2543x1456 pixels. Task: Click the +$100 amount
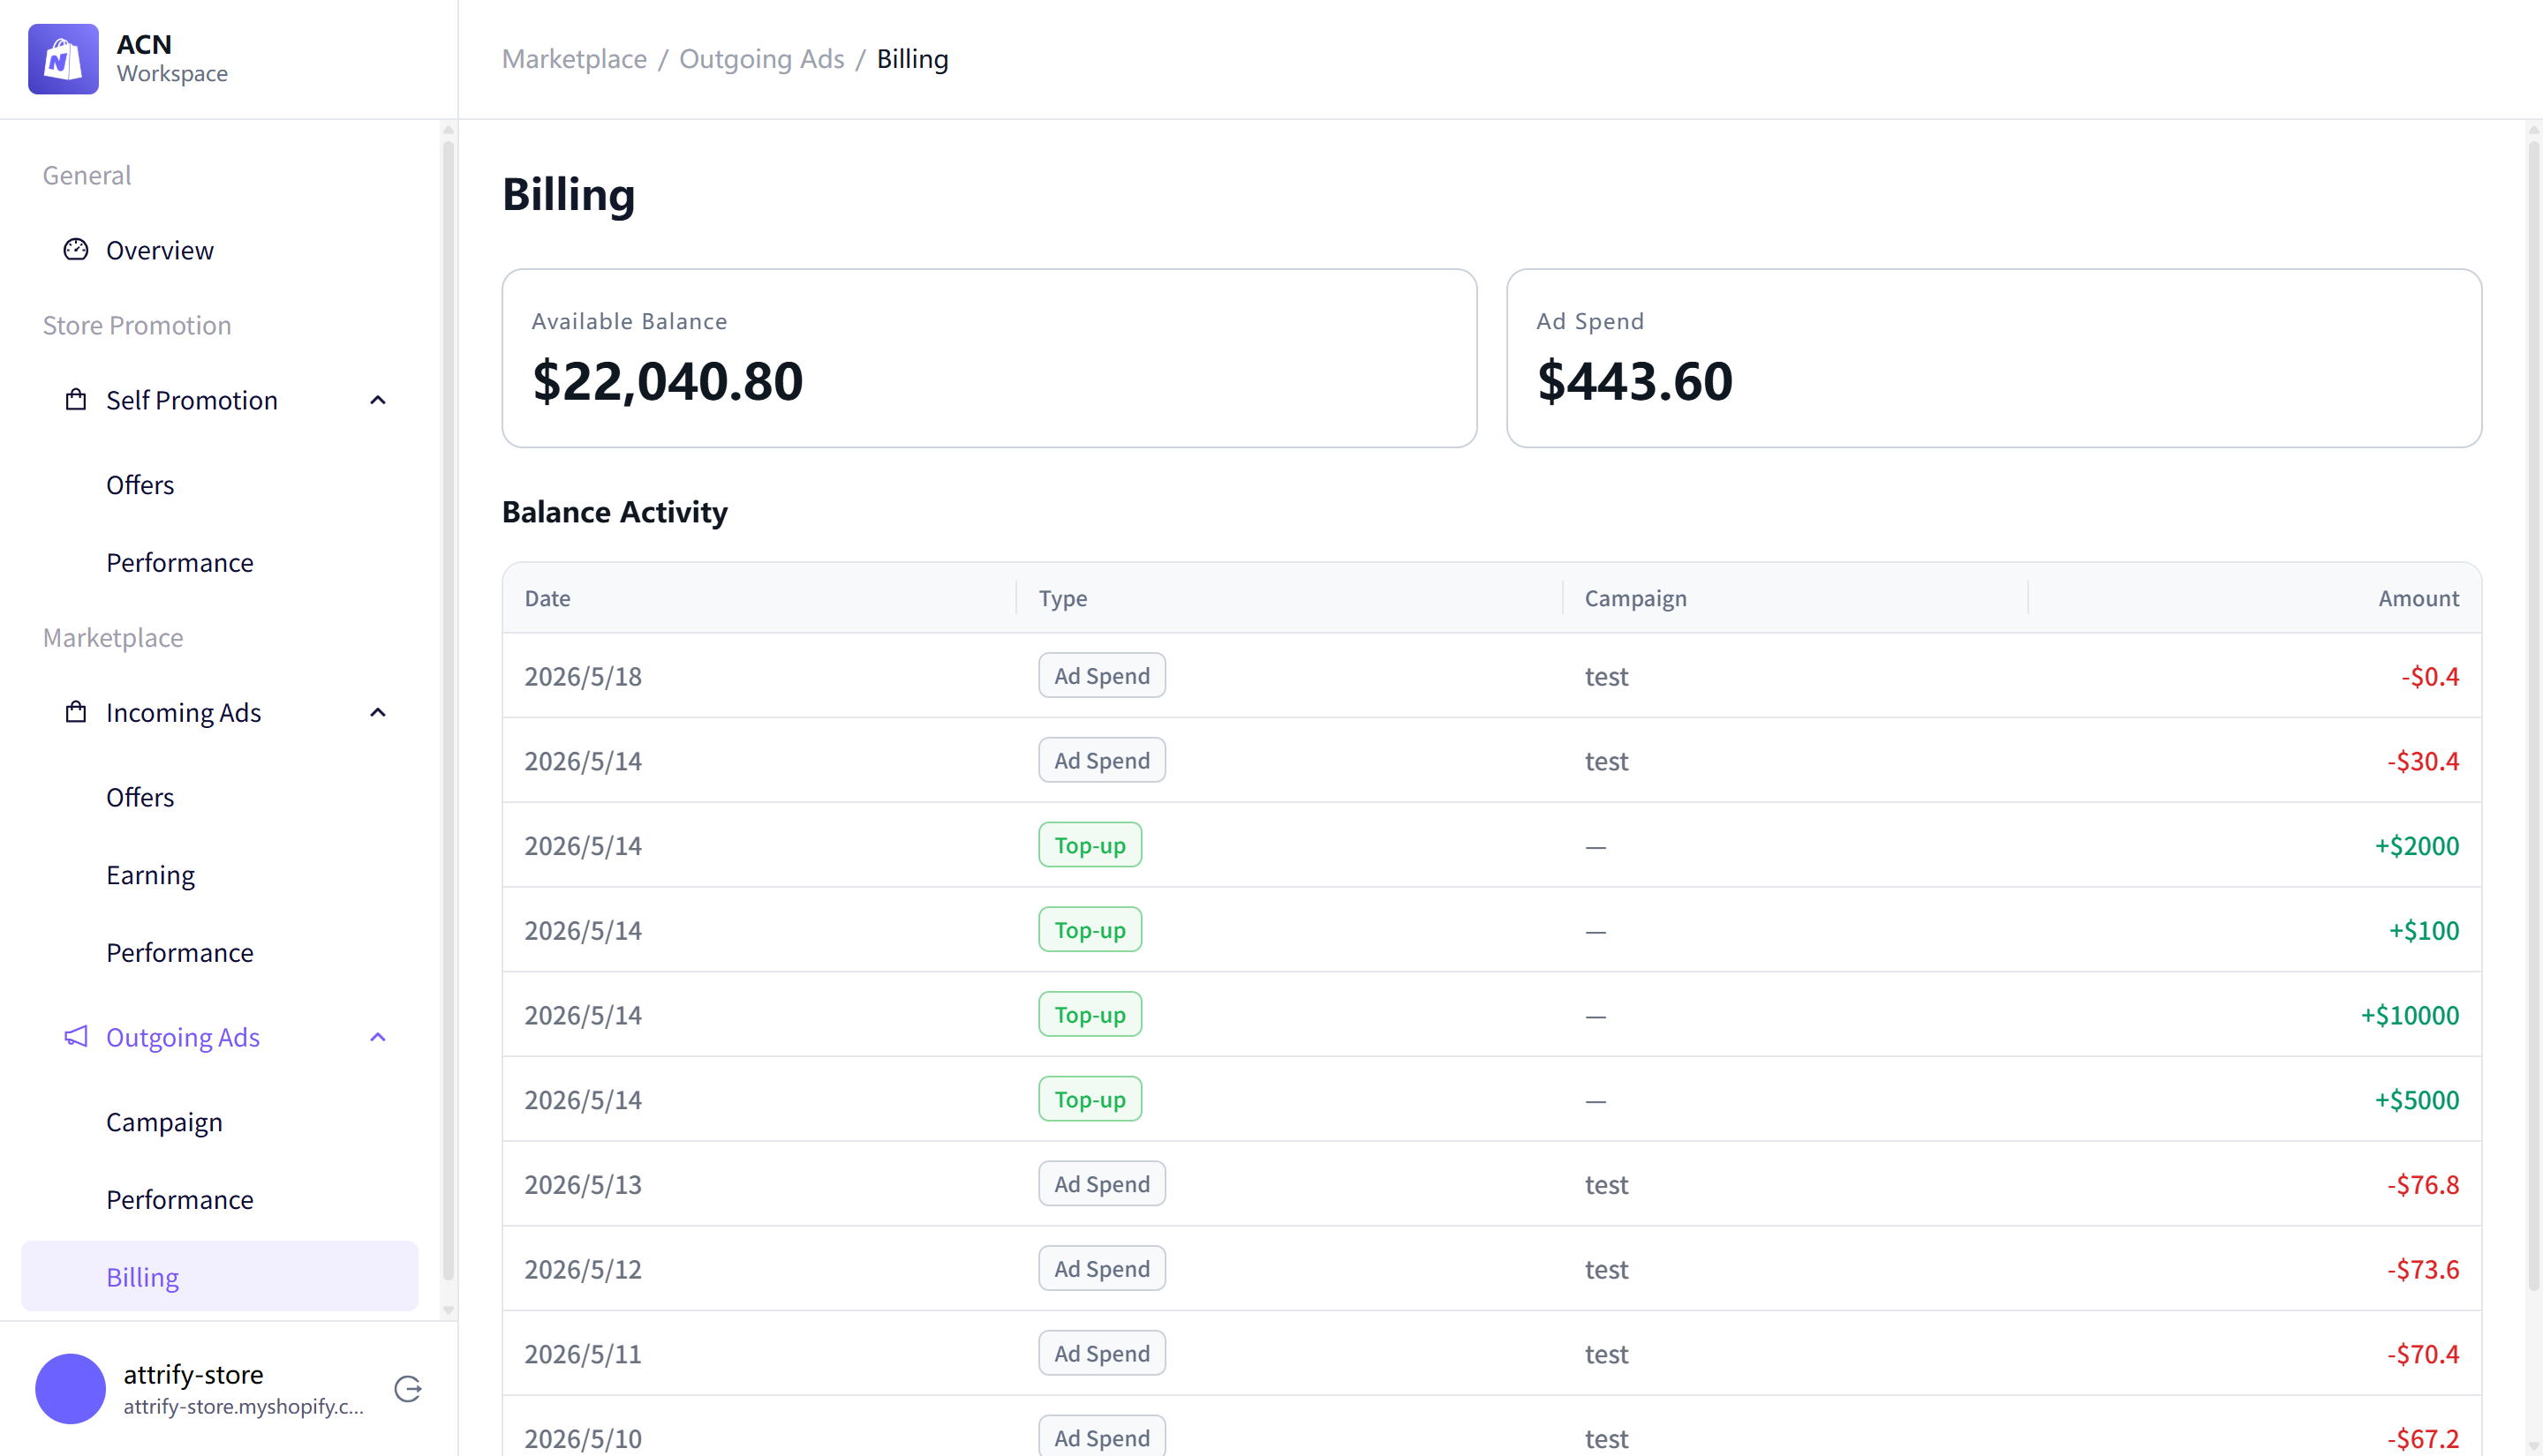click(x=2424, y=930)
